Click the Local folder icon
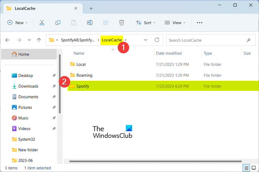The image size is (259, 172). [73, 64]
